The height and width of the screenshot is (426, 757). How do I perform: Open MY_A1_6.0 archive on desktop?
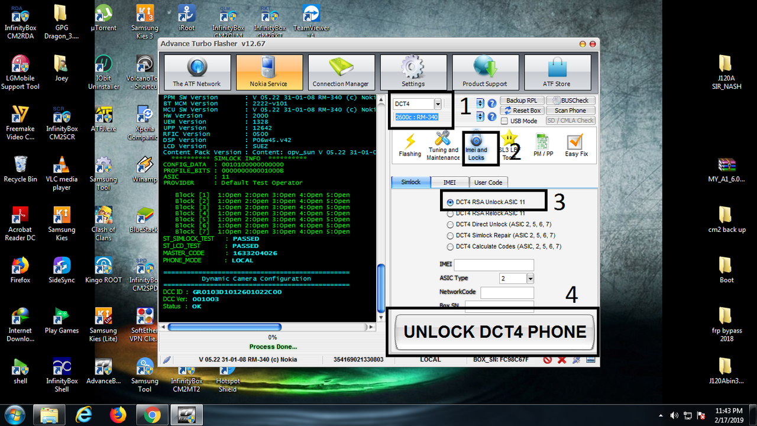(x=727, y=169)
